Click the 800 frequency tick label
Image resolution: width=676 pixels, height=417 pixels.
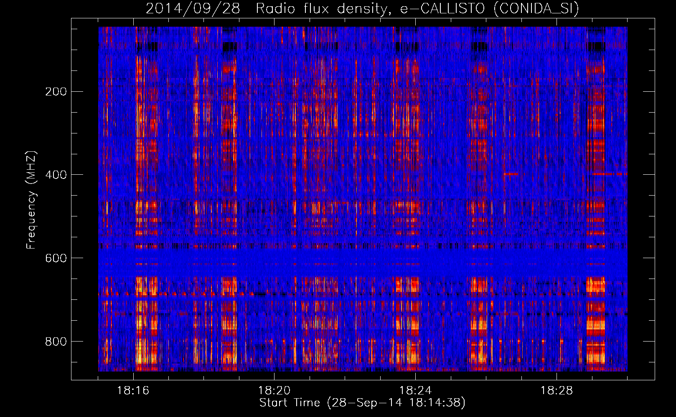pyautogui.click(x=56, y=342)
